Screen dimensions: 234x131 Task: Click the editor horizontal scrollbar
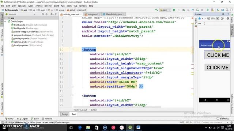[117, 107]
